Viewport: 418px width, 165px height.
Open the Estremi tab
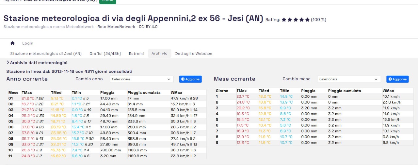(136, 54)
